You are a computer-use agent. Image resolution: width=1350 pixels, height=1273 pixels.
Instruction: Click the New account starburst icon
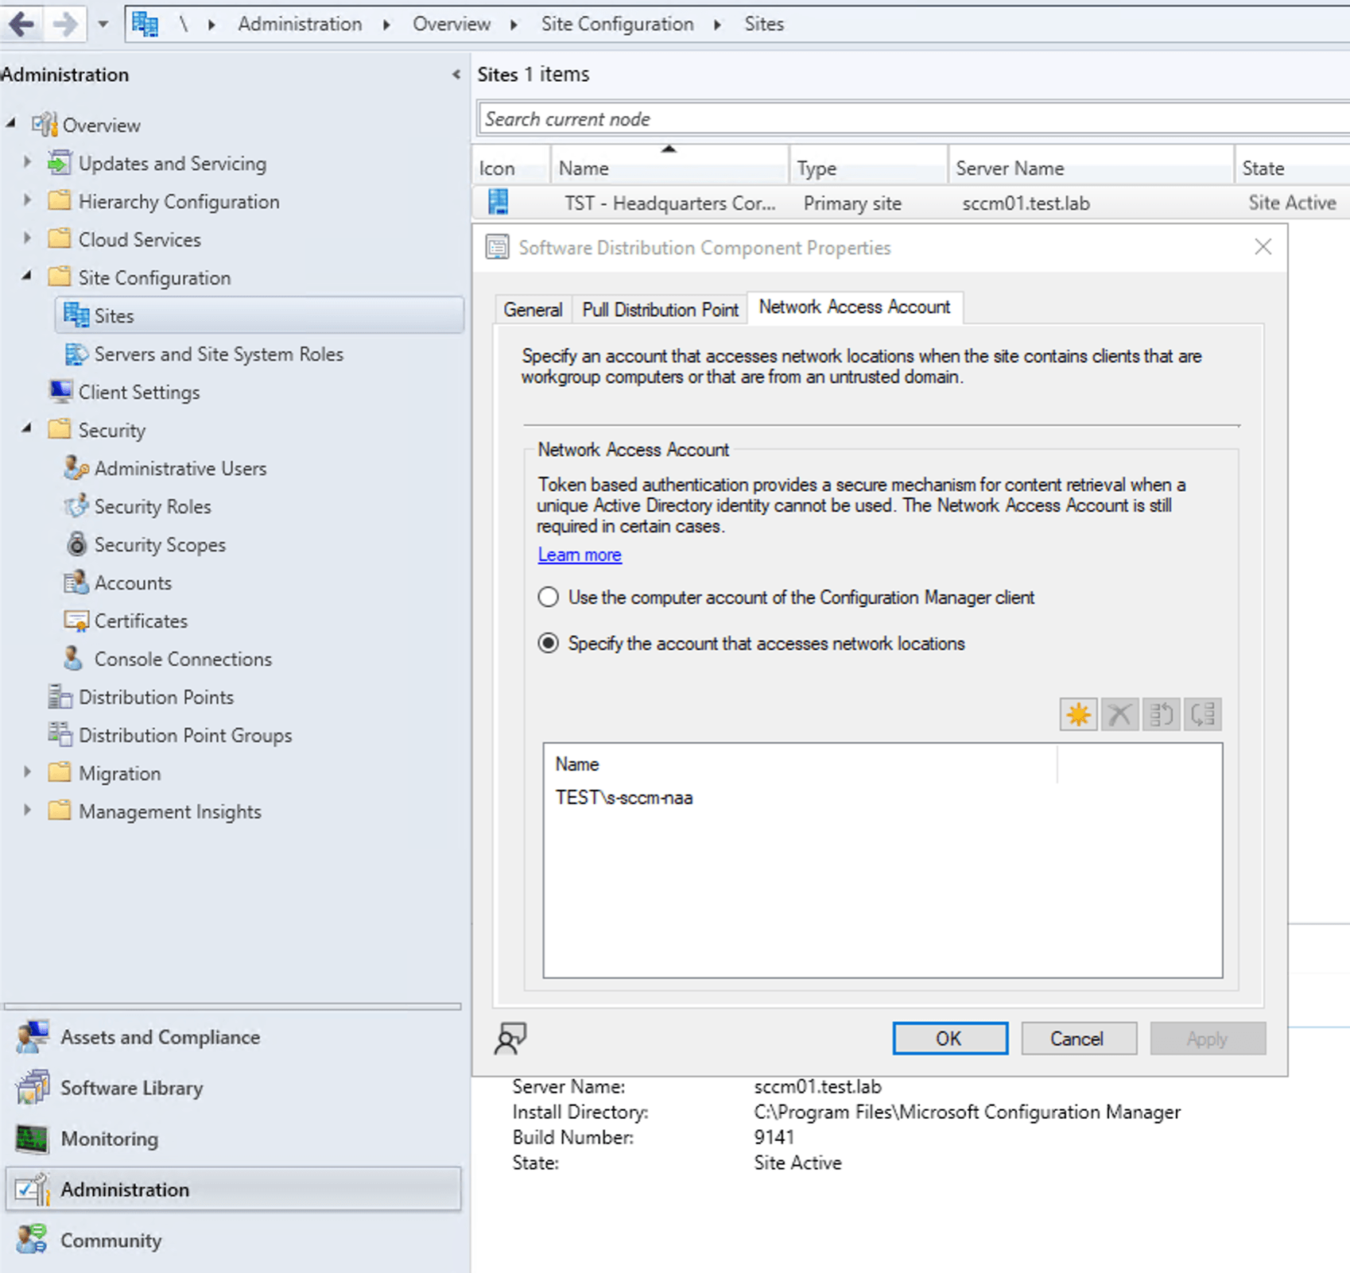[x=1078, y=714]
